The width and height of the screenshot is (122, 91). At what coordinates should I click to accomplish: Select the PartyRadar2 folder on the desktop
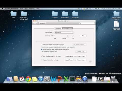tap(65, 15)
